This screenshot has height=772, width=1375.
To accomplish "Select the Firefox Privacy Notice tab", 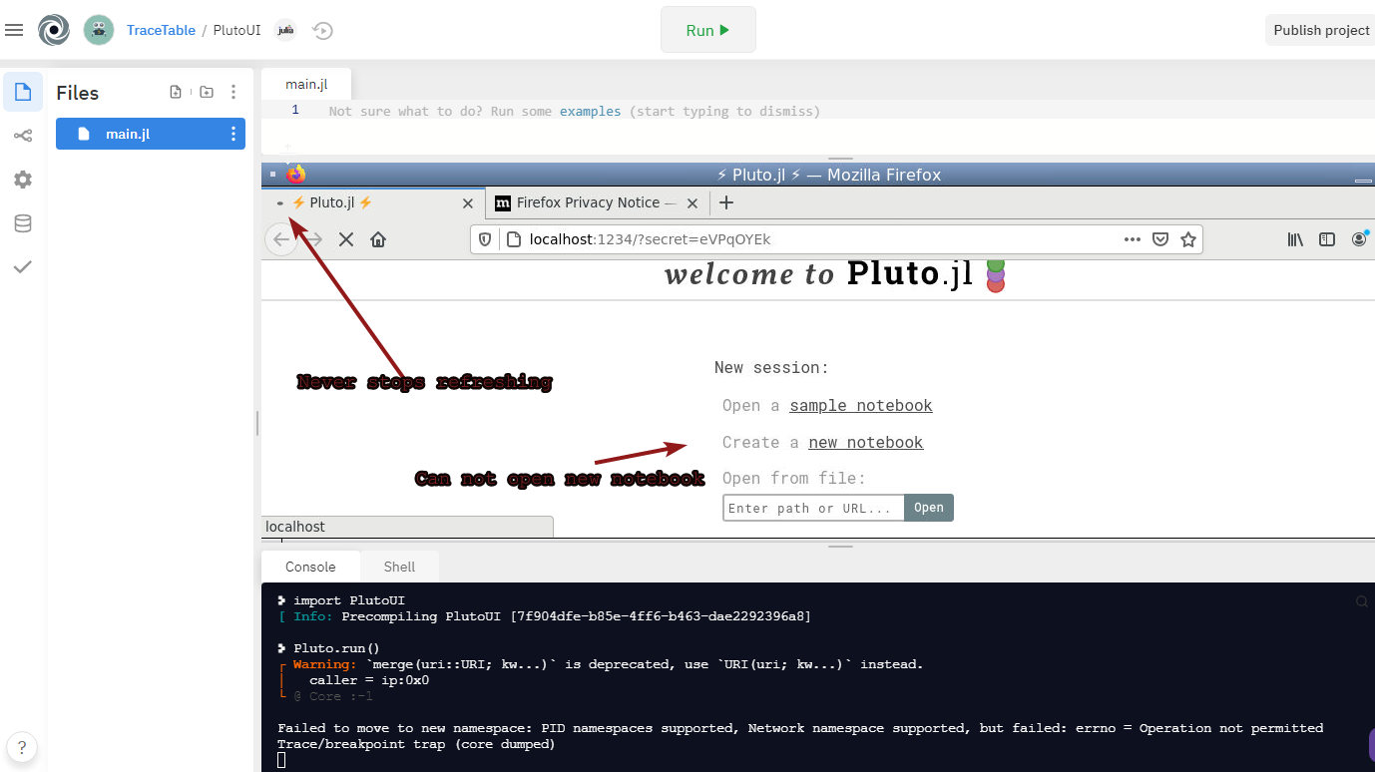I will point(597,202).
